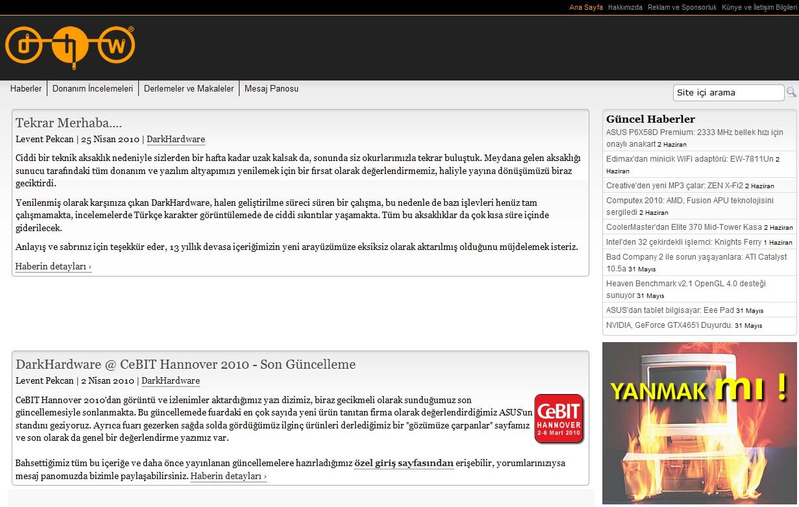Select Donanım İncelemeleri in navigation bar
The image size is (799, 507).
93,89
